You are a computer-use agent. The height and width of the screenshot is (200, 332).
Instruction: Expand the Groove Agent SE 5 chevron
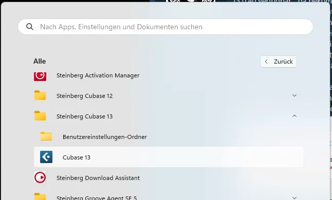(x=294, y=198)
